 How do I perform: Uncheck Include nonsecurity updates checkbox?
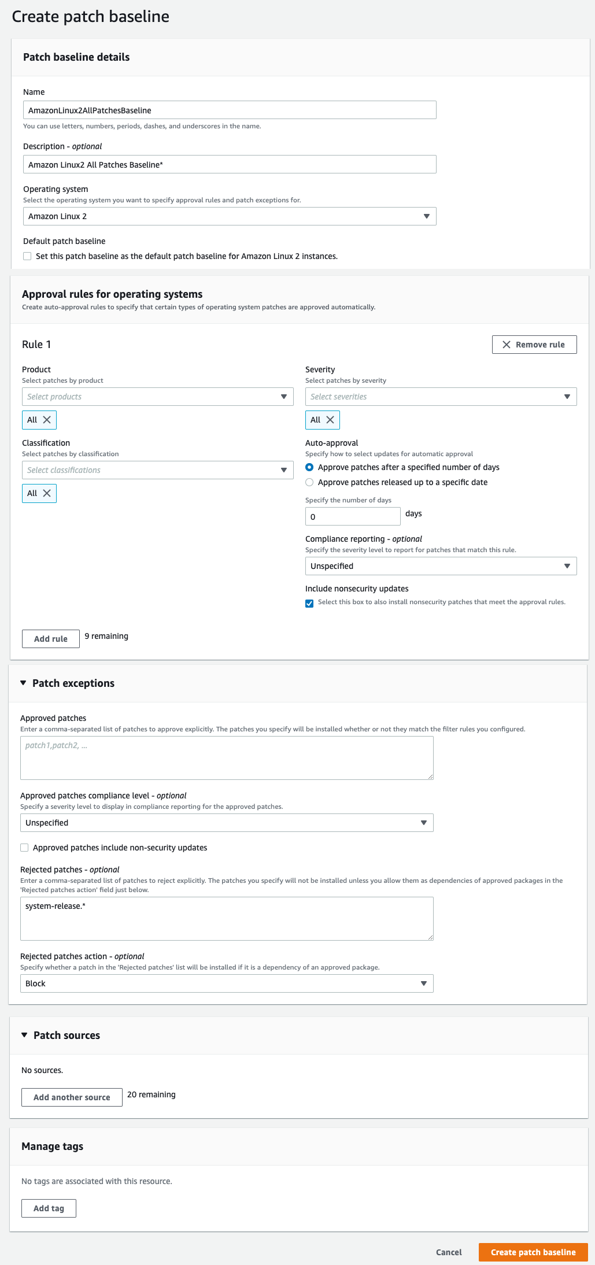309,603
